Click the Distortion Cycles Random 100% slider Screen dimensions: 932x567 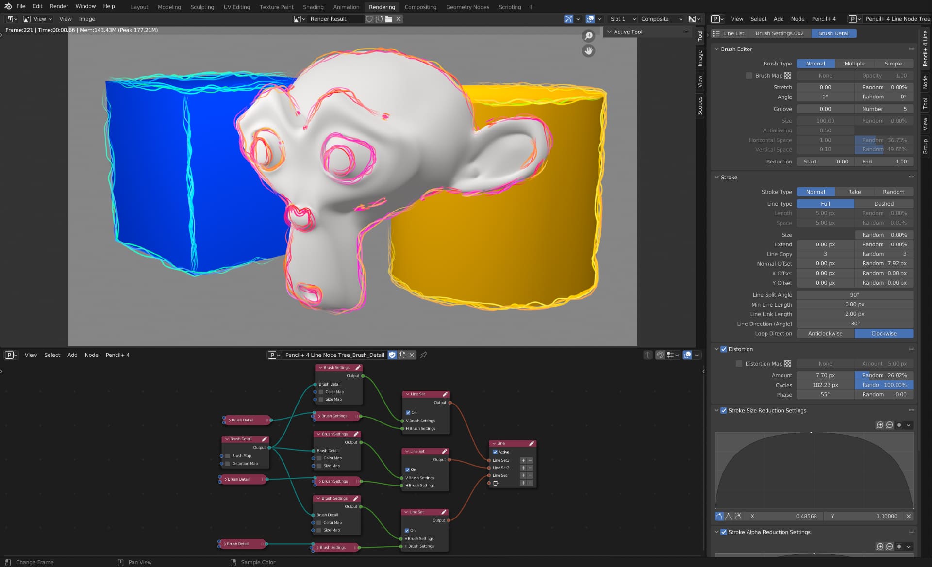coord(883,385)
